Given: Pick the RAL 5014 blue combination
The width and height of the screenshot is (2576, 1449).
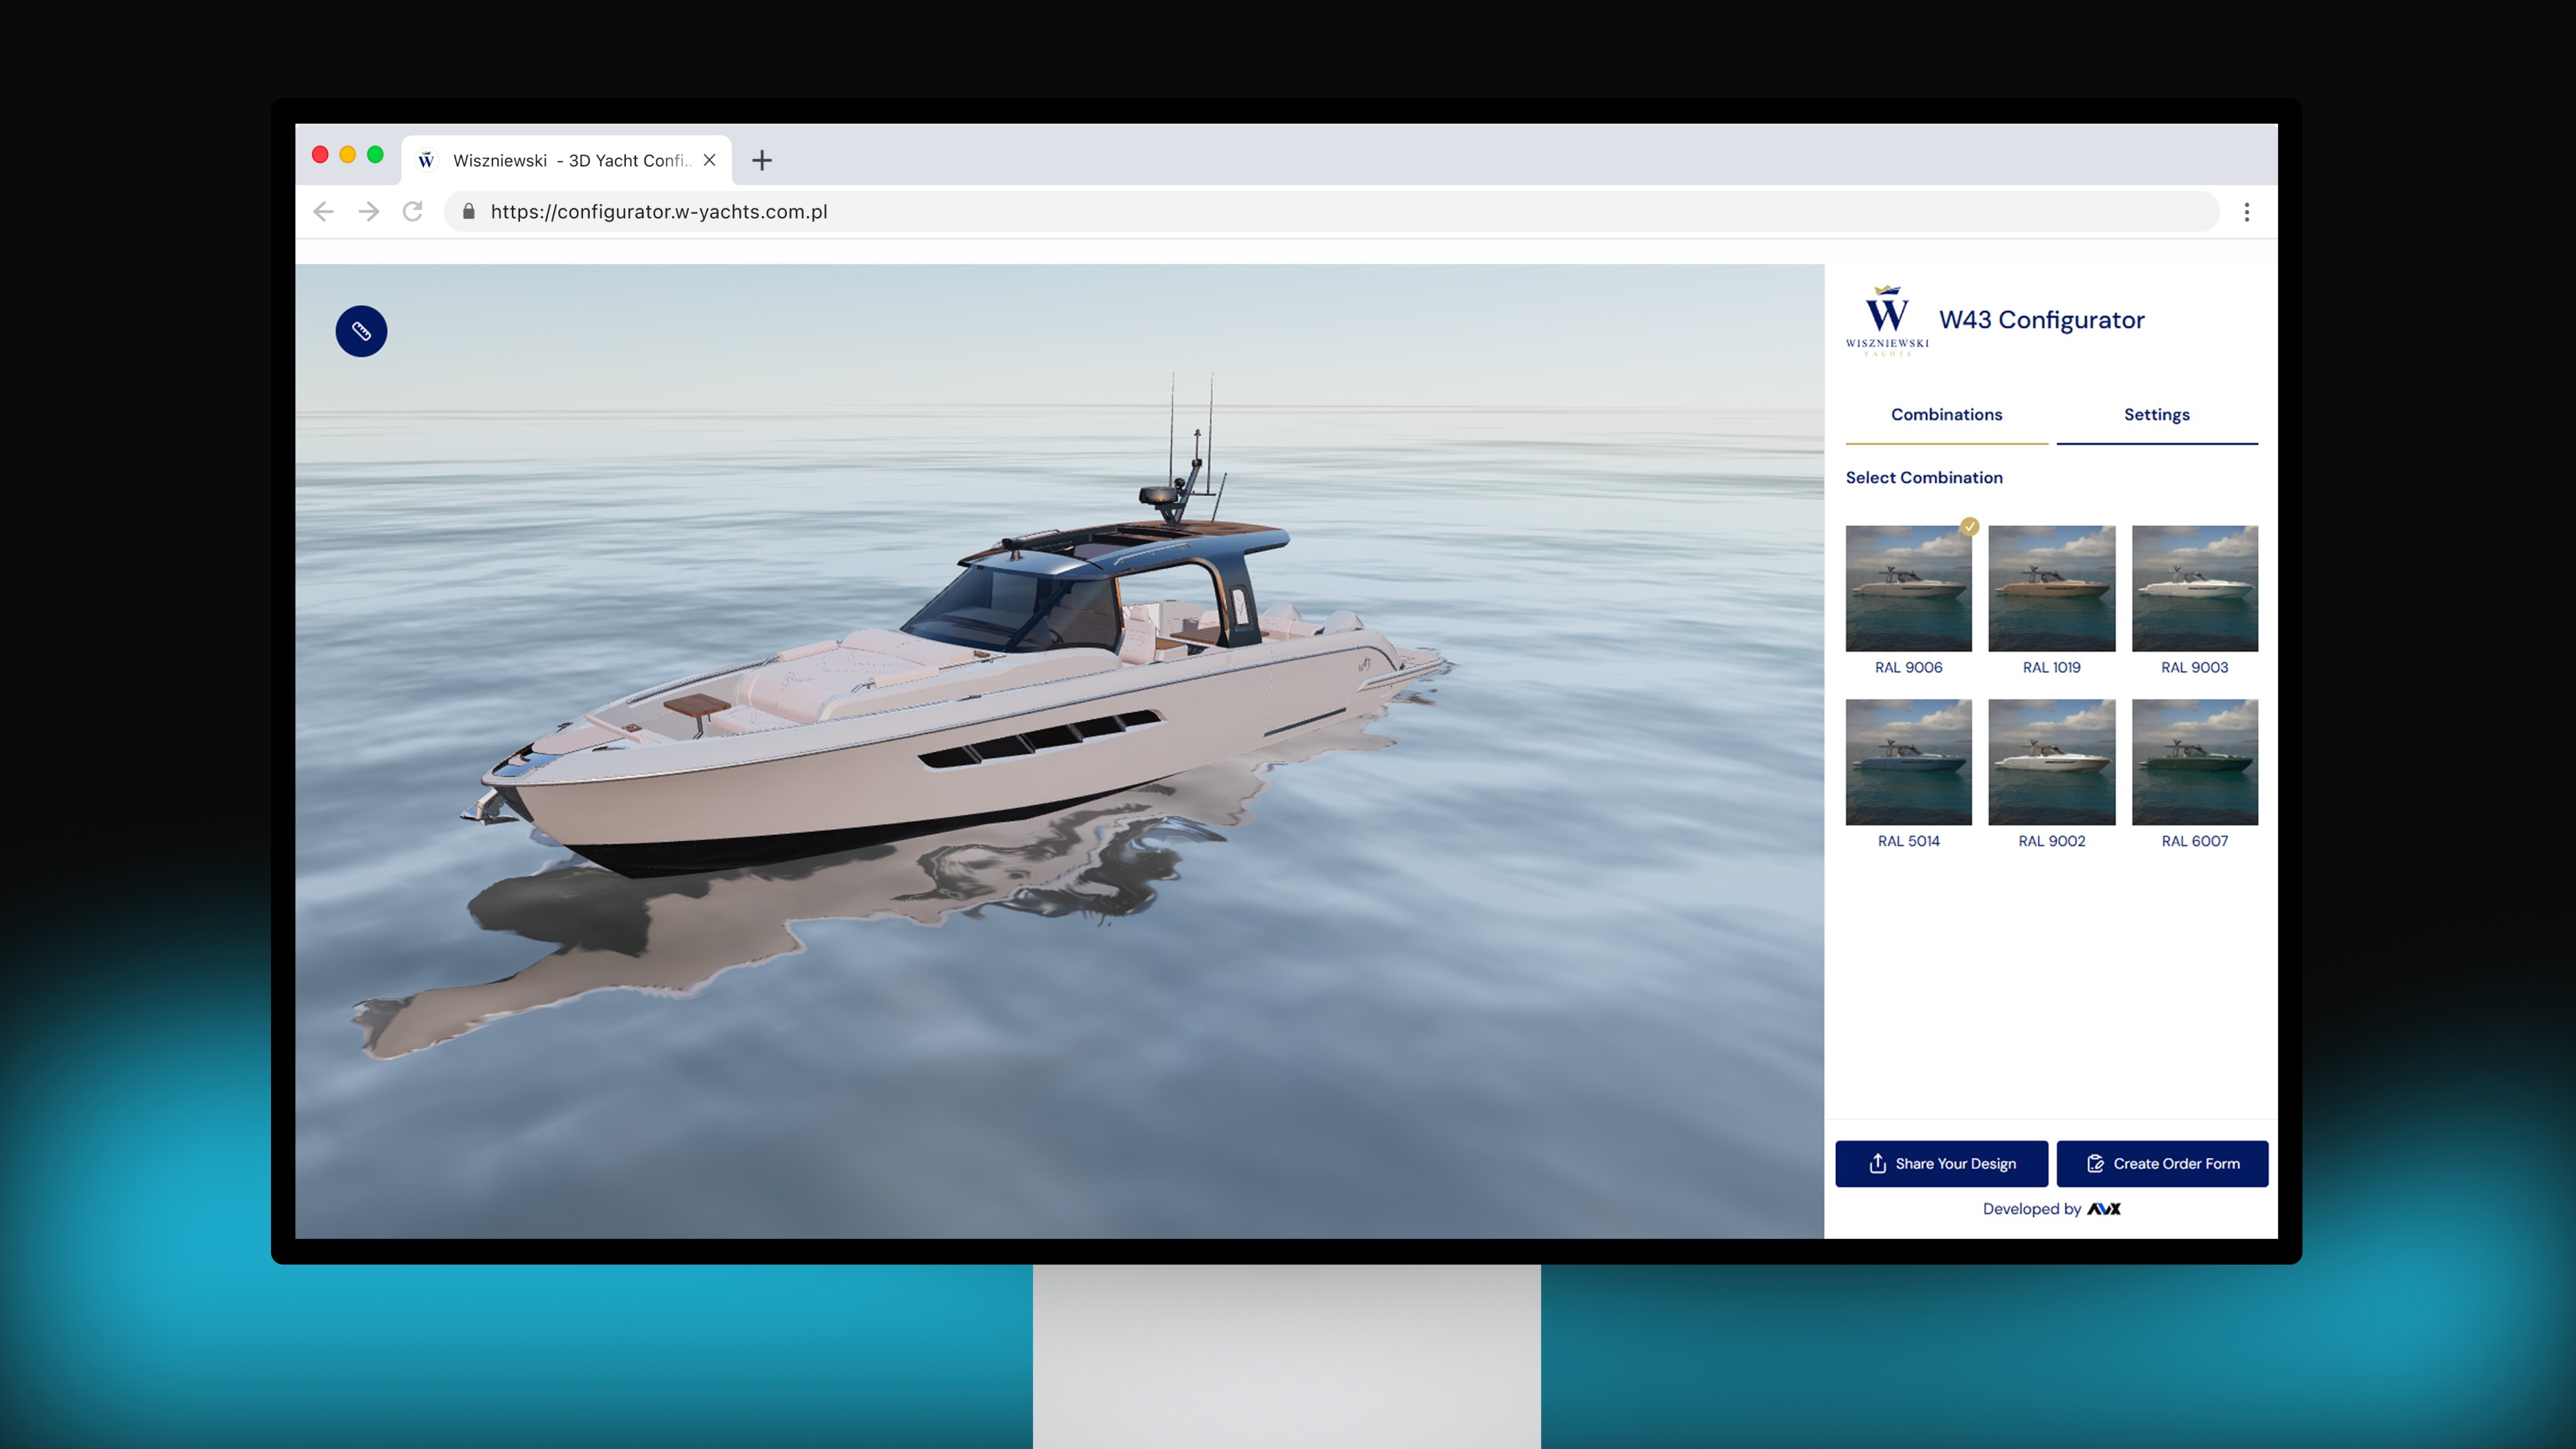Looking at the screenshot, I should click(1908, 762).
